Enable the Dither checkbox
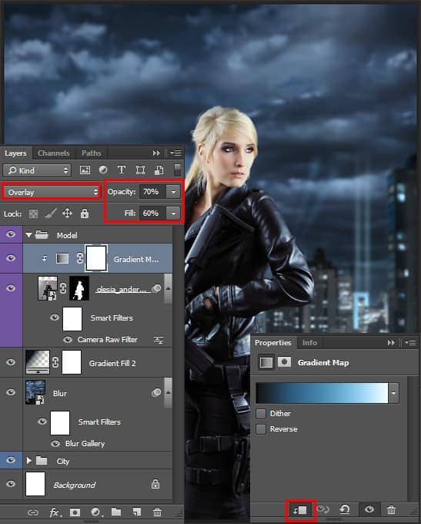421x524 pixels. click(261, 414)
